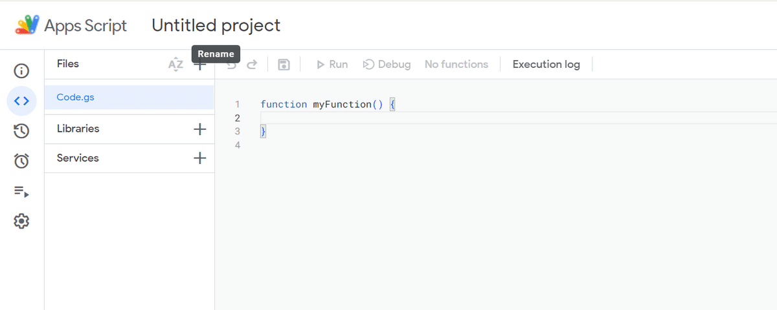Open the Triggers alarm clock icon
This screenshot has width=777, height=310.
(x=21, y=161)
